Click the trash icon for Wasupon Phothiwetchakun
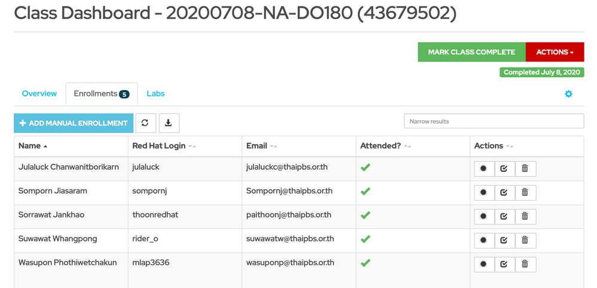Screen dimensions: 597x288 point(525,264)
